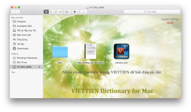Select Khương's Macbook device
Screen dimensions: 191x112
coord(26,58)
